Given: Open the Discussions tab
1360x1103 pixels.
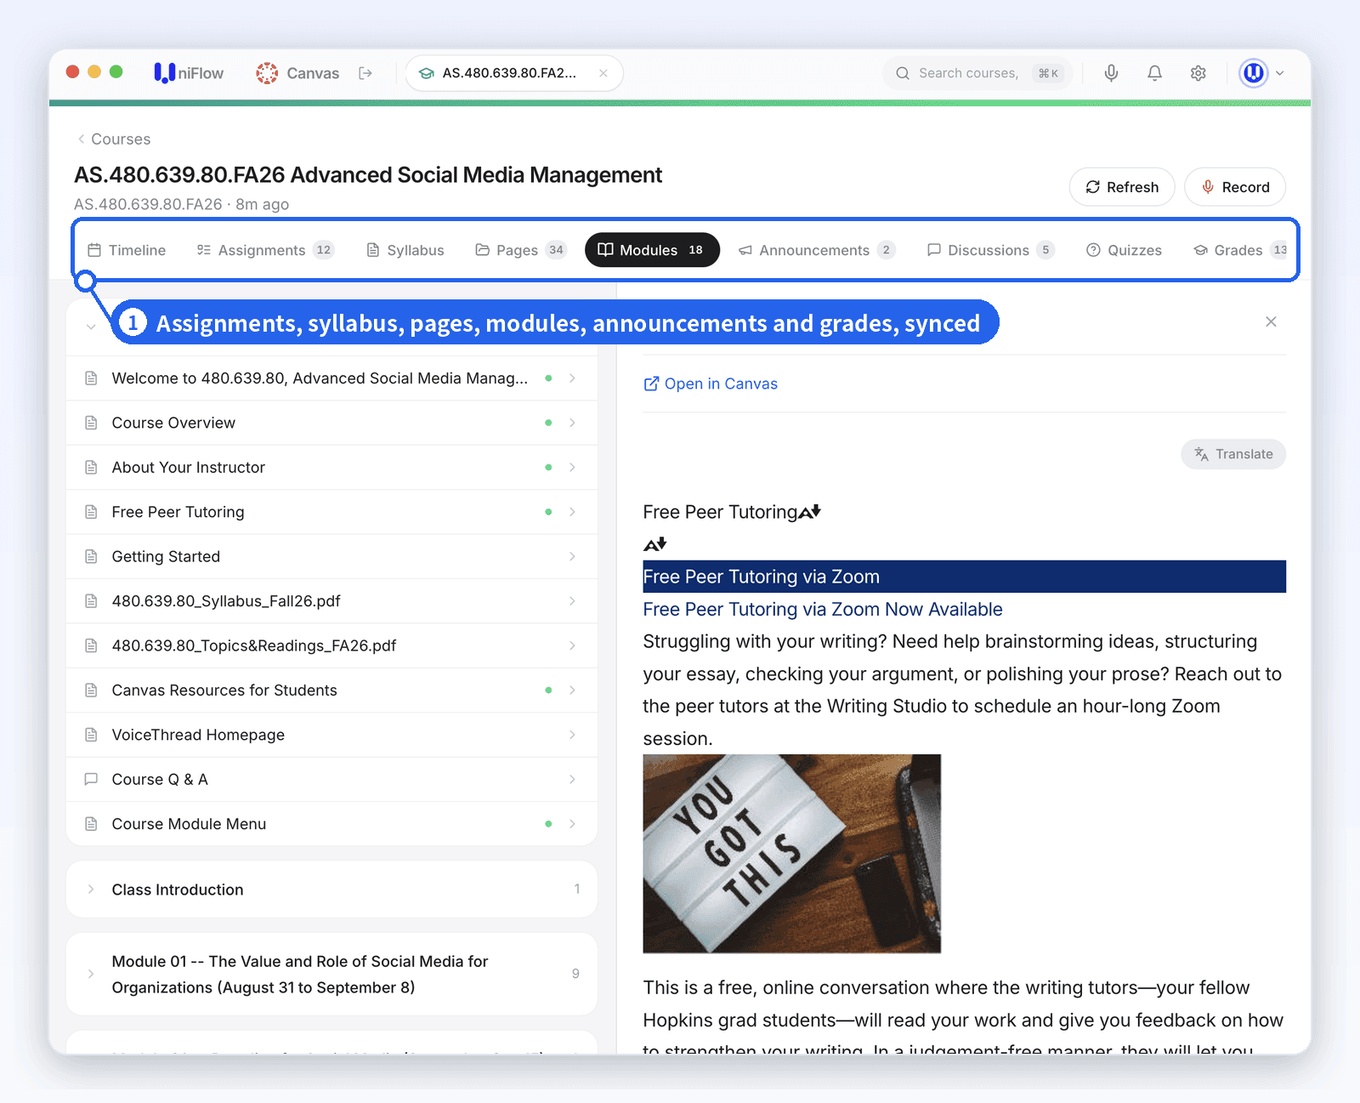Looking at the screenshot, I should [x=990, y=250].
